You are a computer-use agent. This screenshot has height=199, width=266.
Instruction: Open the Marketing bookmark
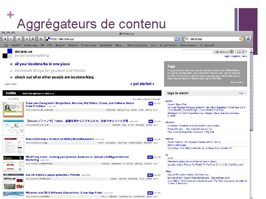(x=30, y=45)
